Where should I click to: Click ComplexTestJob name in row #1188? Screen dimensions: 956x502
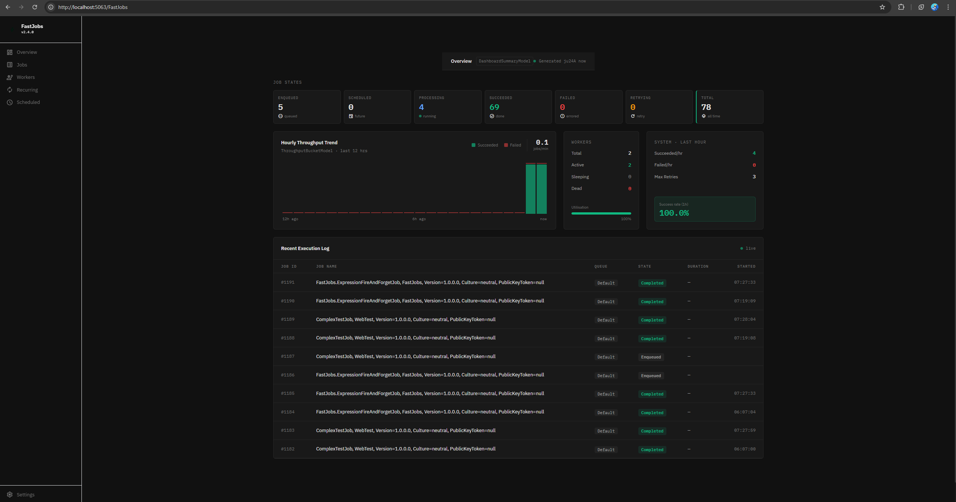405,338
